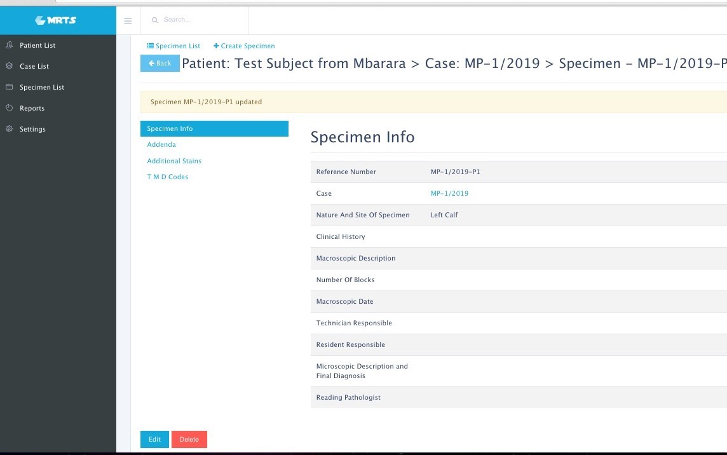Open case link MP-1/2019

(449, 193)
